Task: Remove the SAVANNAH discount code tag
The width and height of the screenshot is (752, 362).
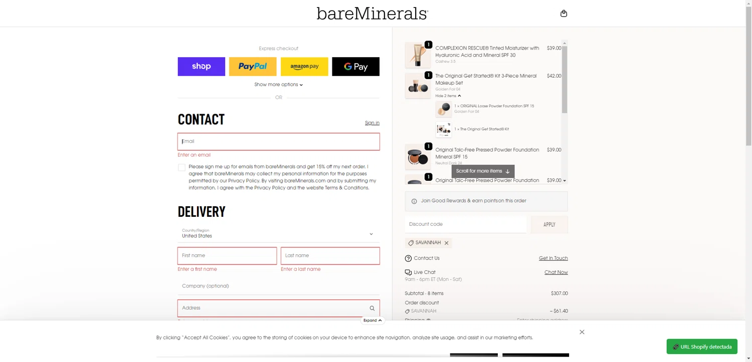Action: coord(446,243)
